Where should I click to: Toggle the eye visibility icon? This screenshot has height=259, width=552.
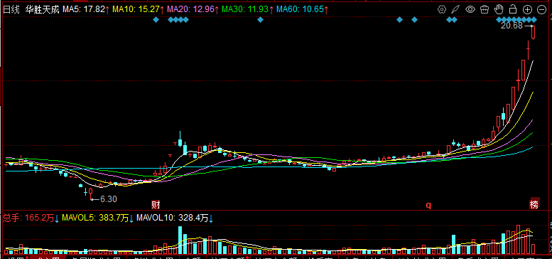[x=470, y=9]
